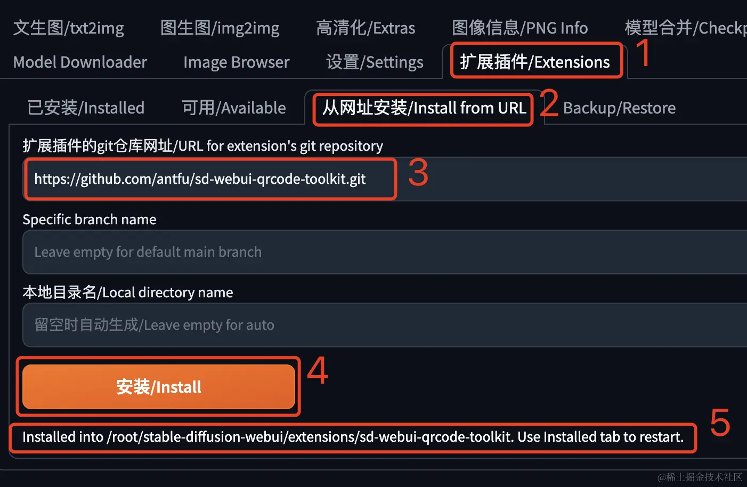Open the 文生图/txt2img tab
Image resolution: width=747 pixels, height=487 pixels.
point(68,28)
